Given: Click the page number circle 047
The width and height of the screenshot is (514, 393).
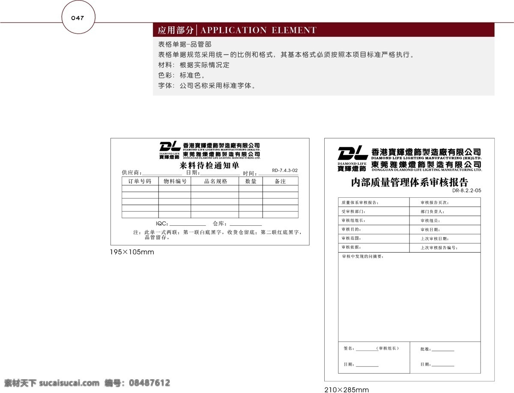Looking at the screenshot, I should (x=78, y=18).
